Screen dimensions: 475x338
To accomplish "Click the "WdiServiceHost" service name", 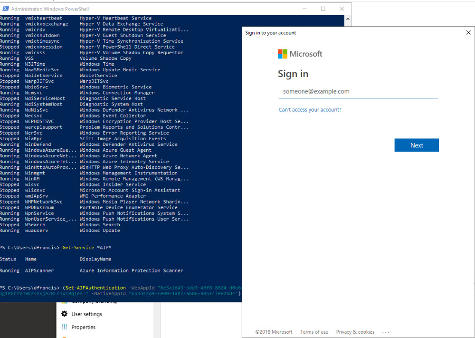I will tap(45, 98).
